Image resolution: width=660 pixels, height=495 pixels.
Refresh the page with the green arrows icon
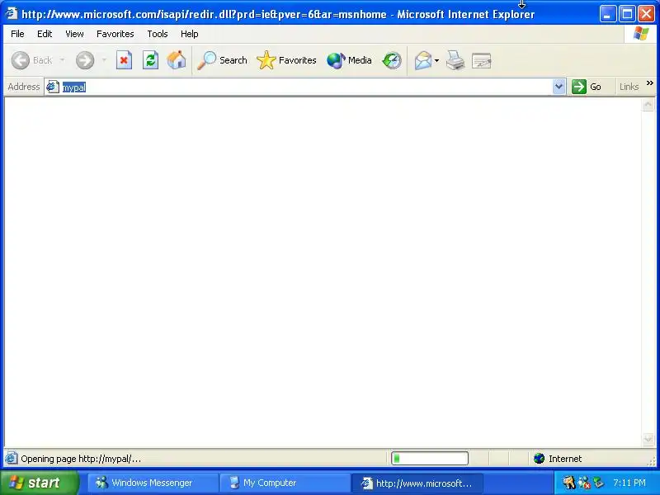click(x=150, y=60)
